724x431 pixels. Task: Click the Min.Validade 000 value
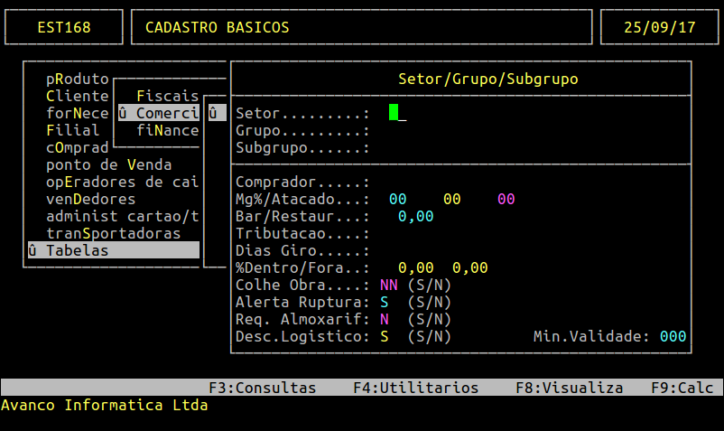pyautogui.click(x=673, y=336)
